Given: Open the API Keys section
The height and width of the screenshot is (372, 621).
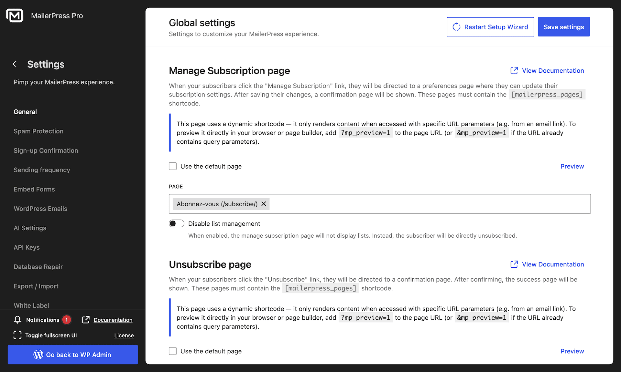Looking at the screenshot, I should 27,247.
